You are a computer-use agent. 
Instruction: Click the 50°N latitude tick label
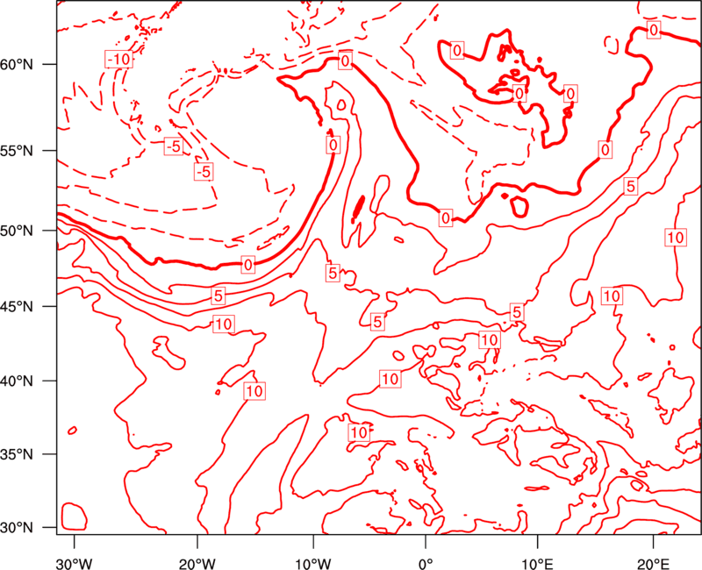tap(17, 232)
